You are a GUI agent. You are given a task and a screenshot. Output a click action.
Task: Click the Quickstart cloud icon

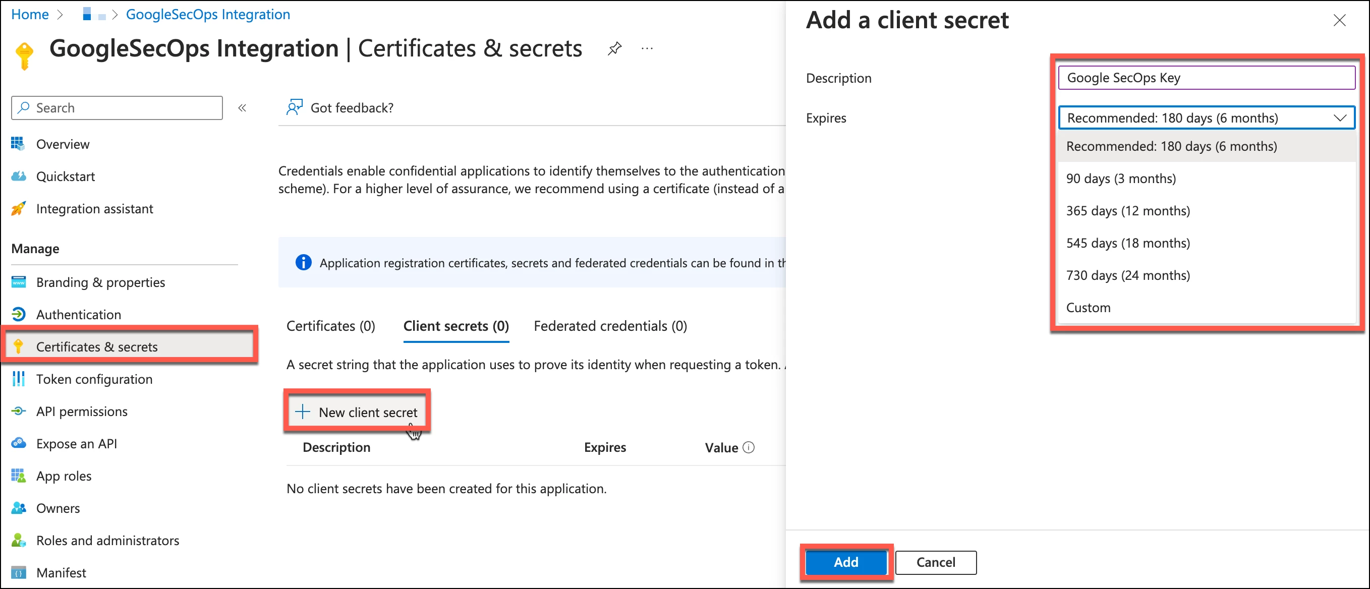click(x=19, y=176)
